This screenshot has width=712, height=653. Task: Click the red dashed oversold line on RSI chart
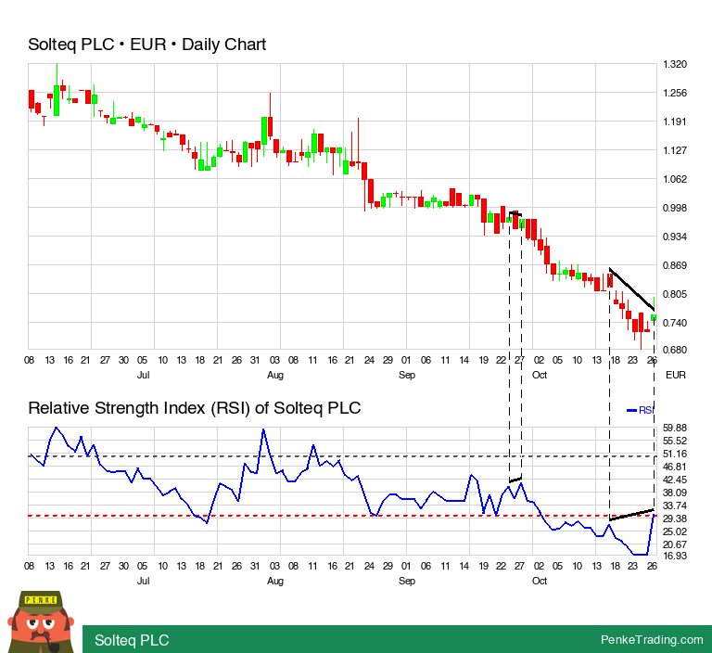coord(342,516)
